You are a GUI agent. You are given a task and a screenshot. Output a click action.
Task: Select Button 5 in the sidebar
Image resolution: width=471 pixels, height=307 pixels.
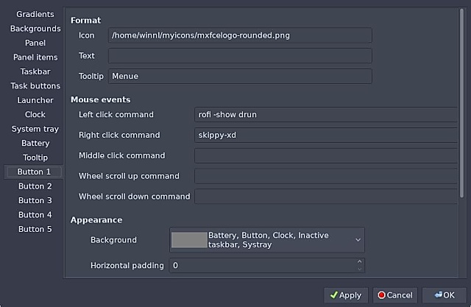click(35, 230)
